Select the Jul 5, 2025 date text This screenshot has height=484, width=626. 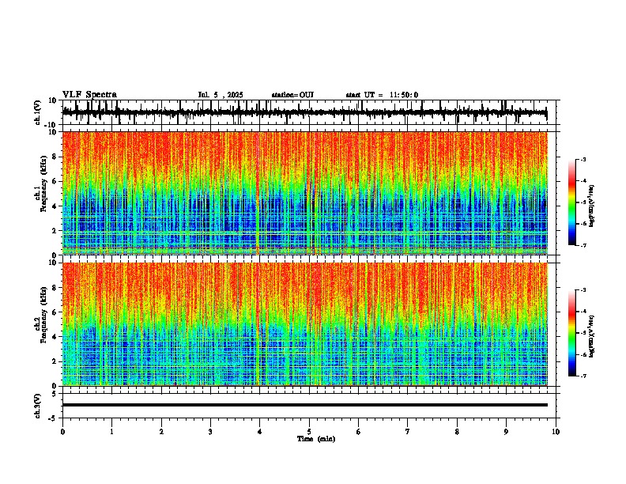point(221,95)
